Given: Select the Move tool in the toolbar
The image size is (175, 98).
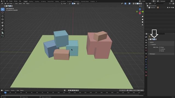Looking at the screenshot, I should (x=2, y=16).
